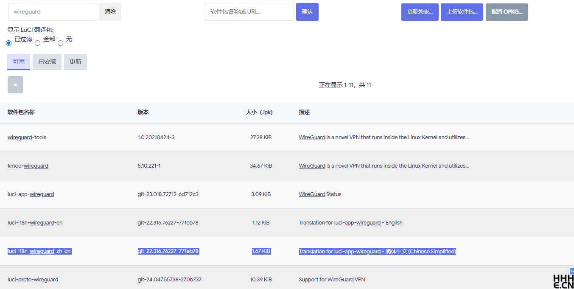Click the wireguard-tools package name
Viewport: 574px width, 289px height.
click(x=27, y=137)
